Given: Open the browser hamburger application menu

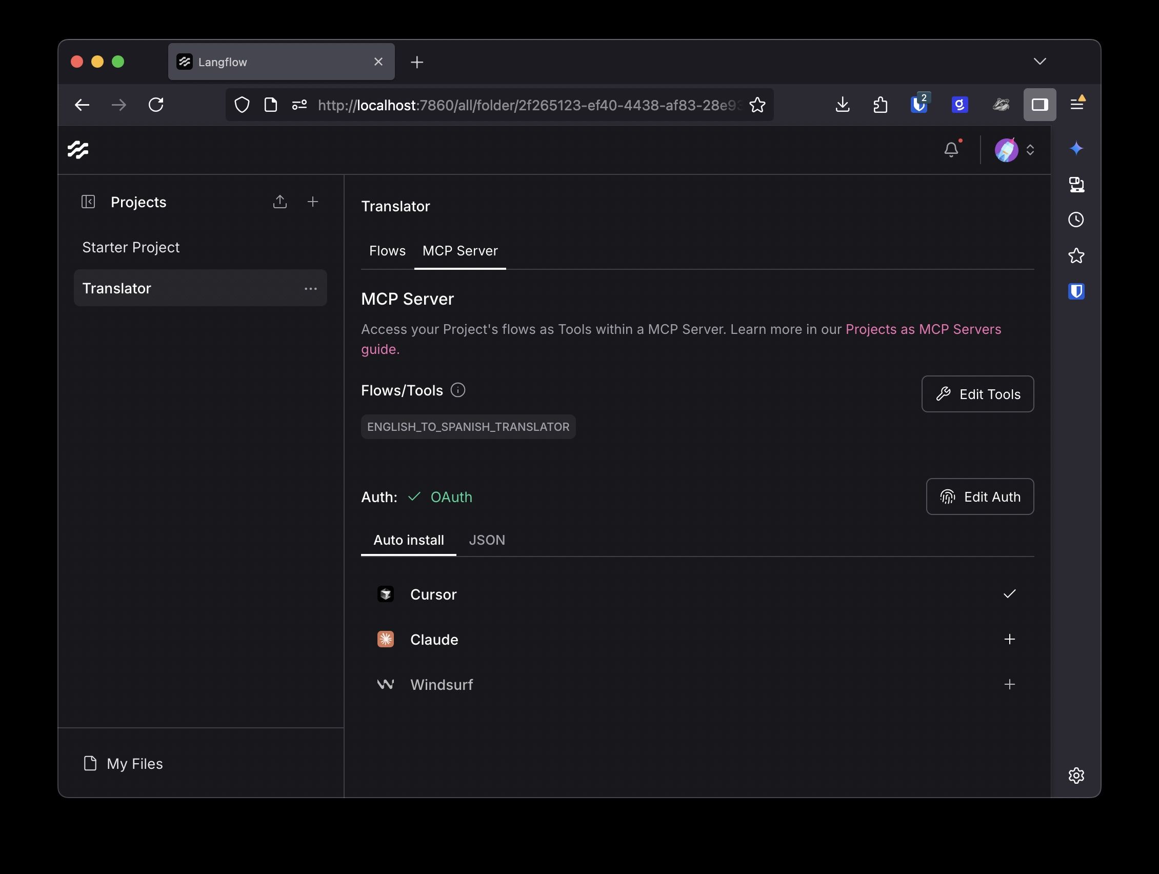Looking at the screenshot, I should click(1077, 105).
